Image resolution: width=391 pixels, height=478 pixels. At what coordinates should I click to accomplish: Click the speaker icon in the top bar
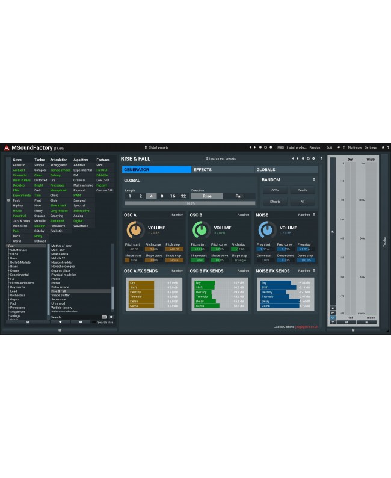[338, 147]
